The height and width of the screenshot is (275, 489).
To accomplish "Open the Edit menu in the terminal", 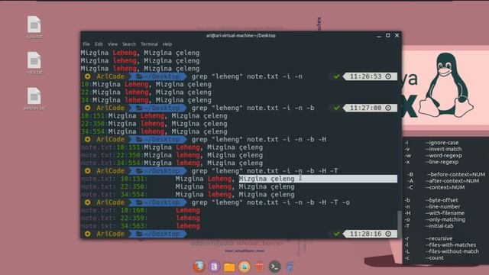I will pyautogui.click(x=99, y=44).
